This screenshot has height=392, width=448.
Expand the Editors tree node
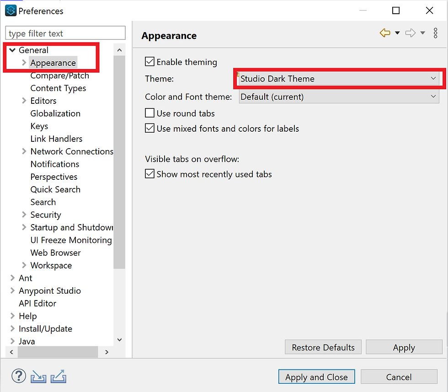tap(24, 101)
